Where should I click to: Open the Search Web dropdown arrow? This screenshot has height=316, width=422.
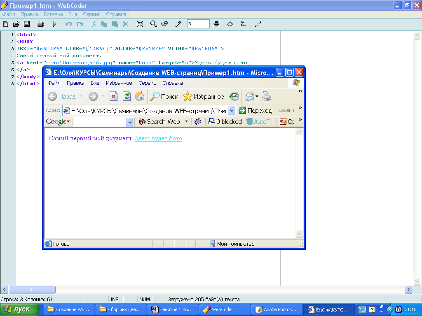point(186,121)
